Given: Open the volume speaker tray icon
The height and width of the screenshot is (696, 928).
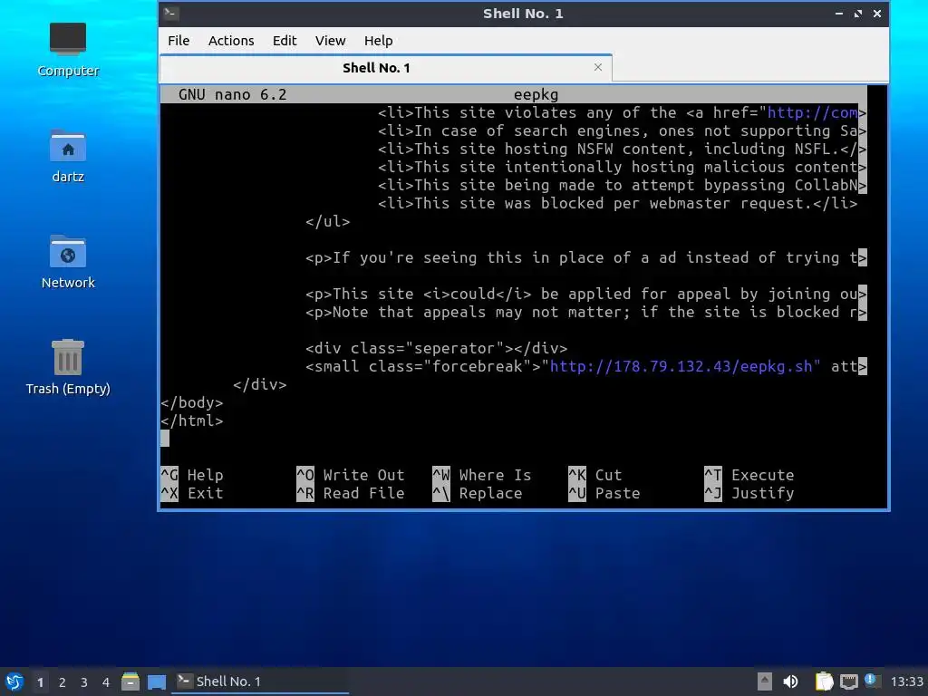Looking at the screenshot, I should (790, 681).
